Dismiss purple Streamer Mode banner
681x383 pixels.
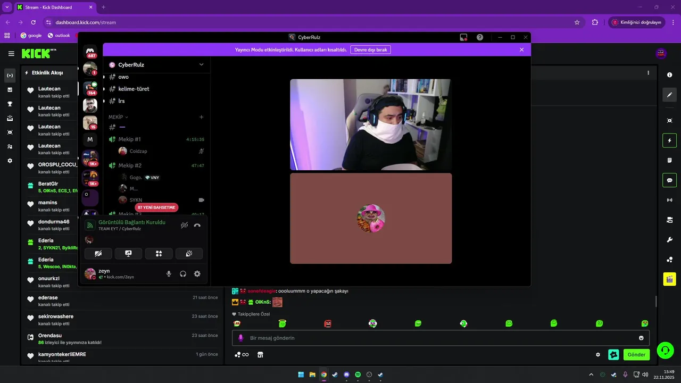point(521,49)
